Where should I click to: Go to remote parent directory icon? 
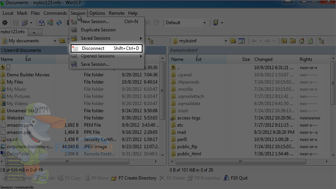click(x=284, y=41)
